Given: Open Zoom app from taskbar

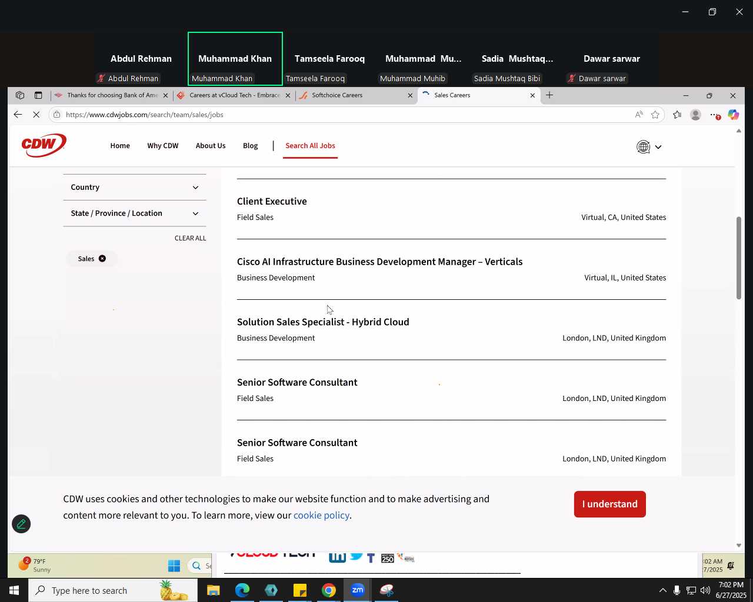Looking at the screenshot, I should (x=358, y=590).
